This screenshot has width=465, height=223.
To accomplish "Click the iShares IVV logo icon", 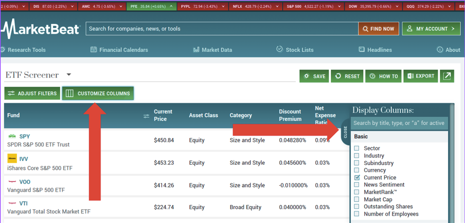I will coord(12,159).
